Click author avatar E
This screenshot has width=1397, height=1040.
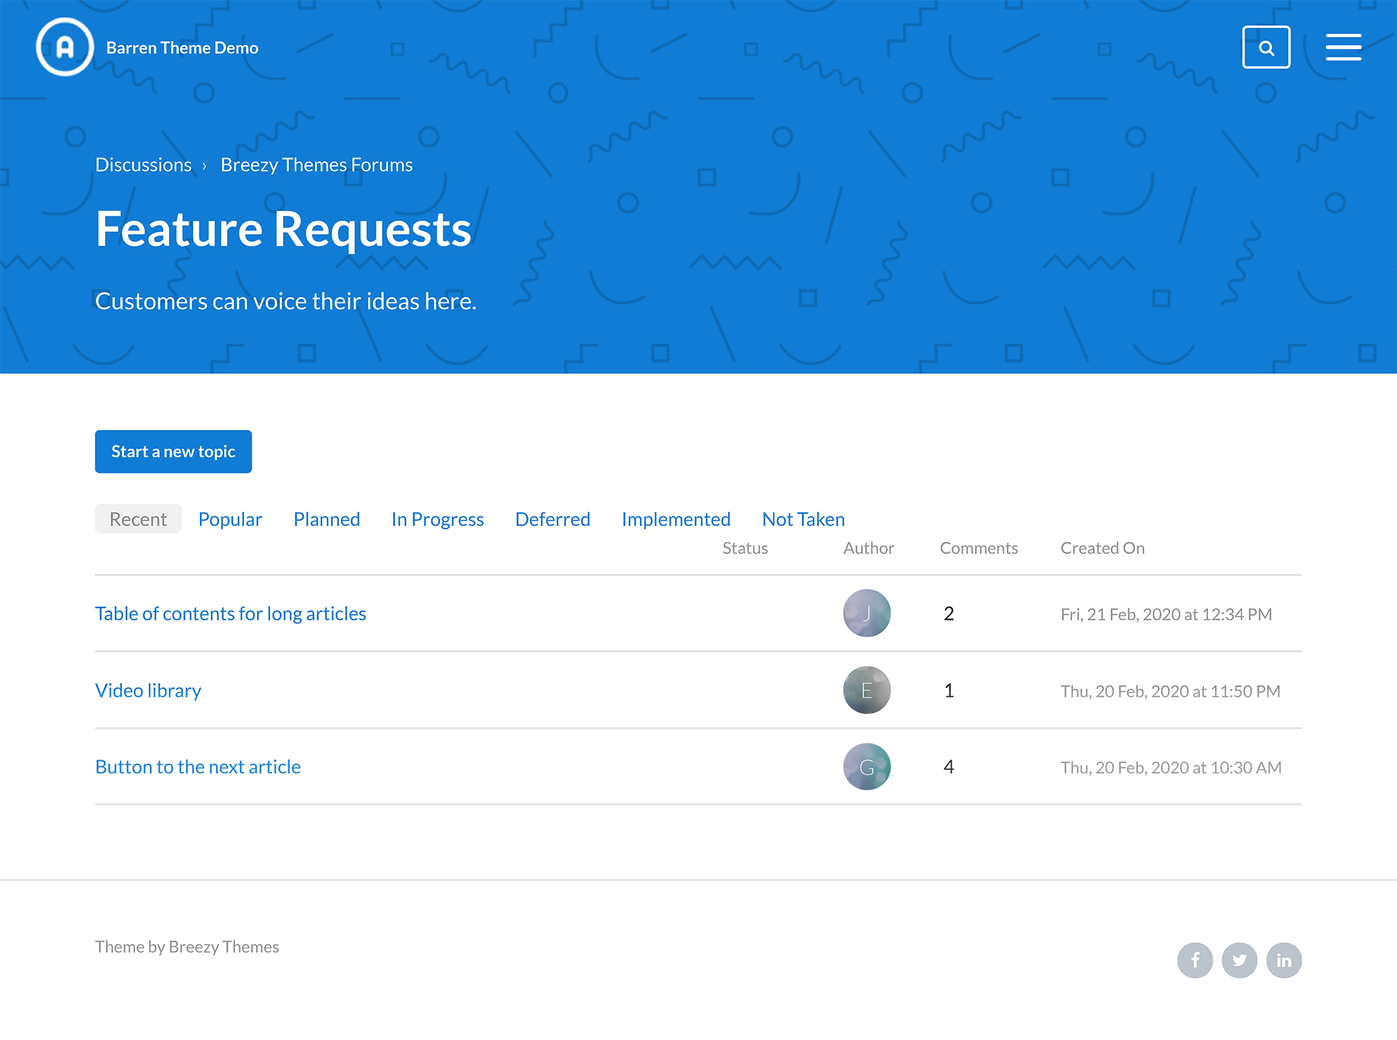pos(866,690)
